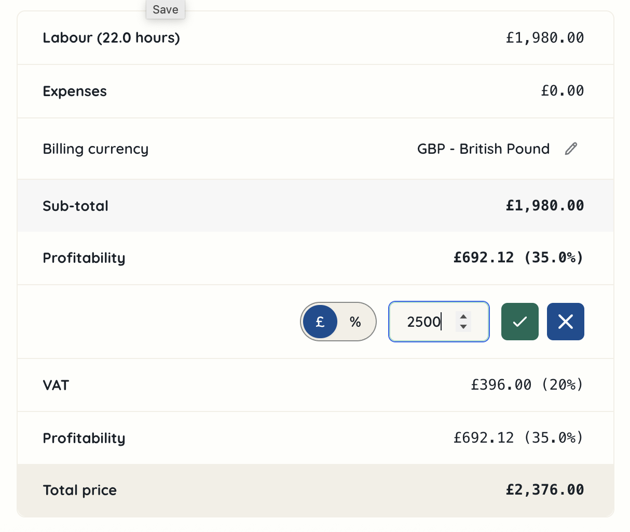Click the Sub-total amount £1,980.00

tap(544, 205)
